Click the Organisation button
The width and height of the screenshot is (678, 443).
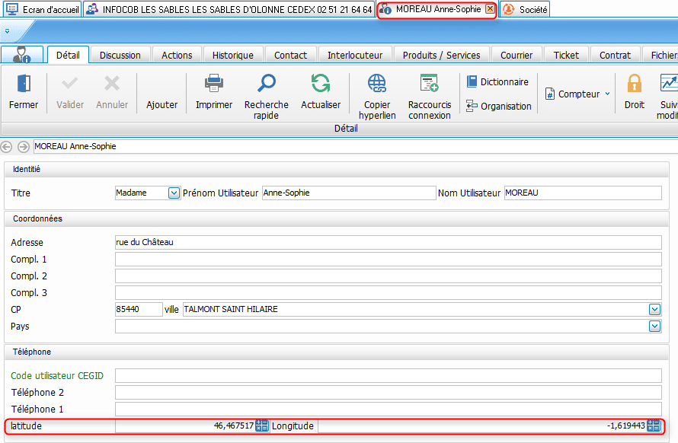tap(499, 107)
